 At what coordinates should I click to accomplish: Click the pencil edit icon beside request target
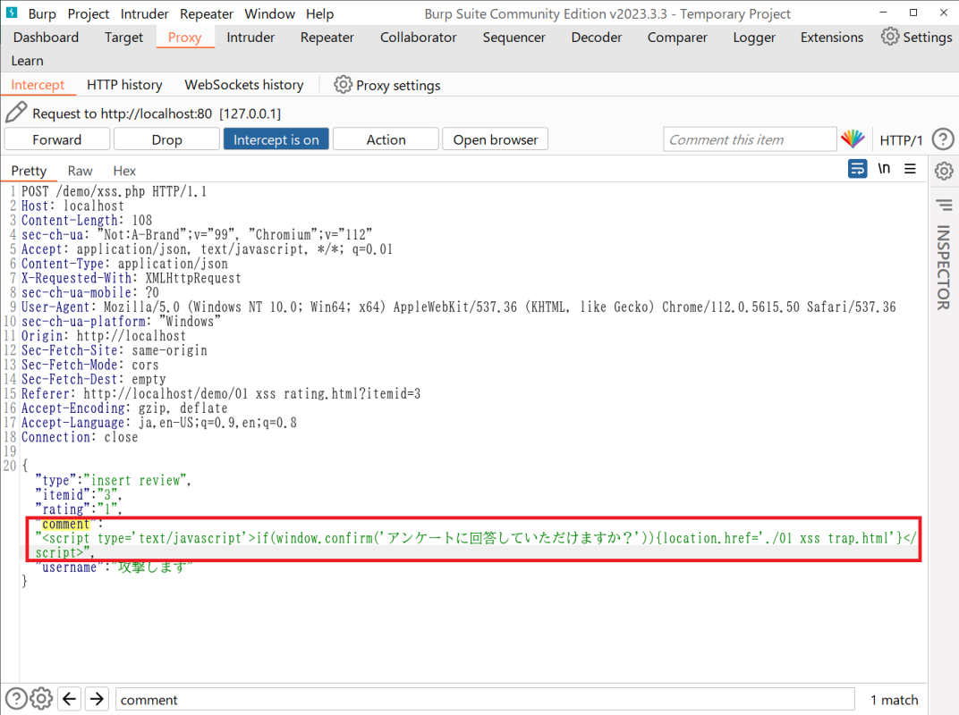(16, 113)
